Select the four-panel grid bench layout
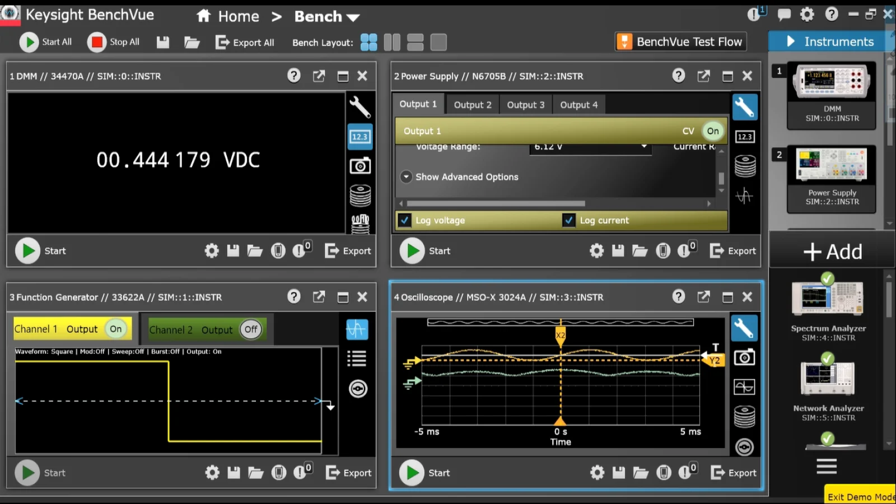Viewport: 896px width, 504px height. (369, 42)
